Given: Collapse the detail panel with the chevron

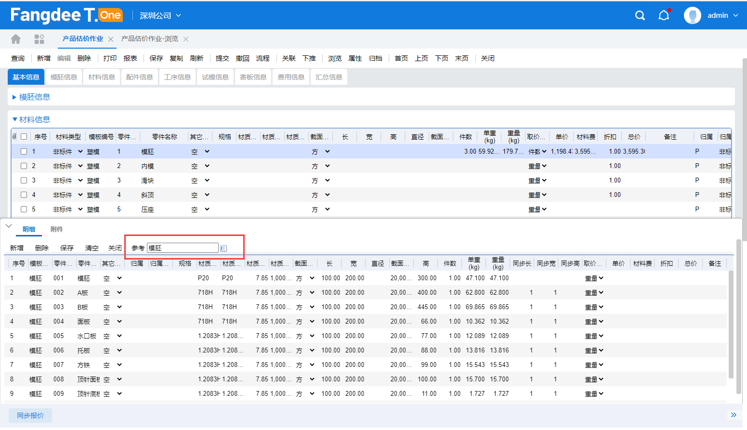Looking at the screenshot, I should (x=9, y=226).
